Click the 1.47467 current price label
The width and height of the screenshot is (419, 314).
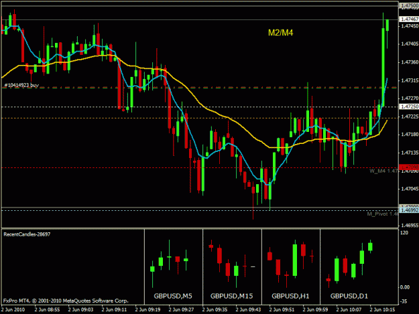click(x=409, y=19)
